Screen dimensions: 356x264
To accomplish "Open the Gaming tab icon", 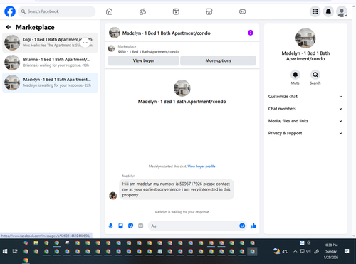I will click(242, 11).
